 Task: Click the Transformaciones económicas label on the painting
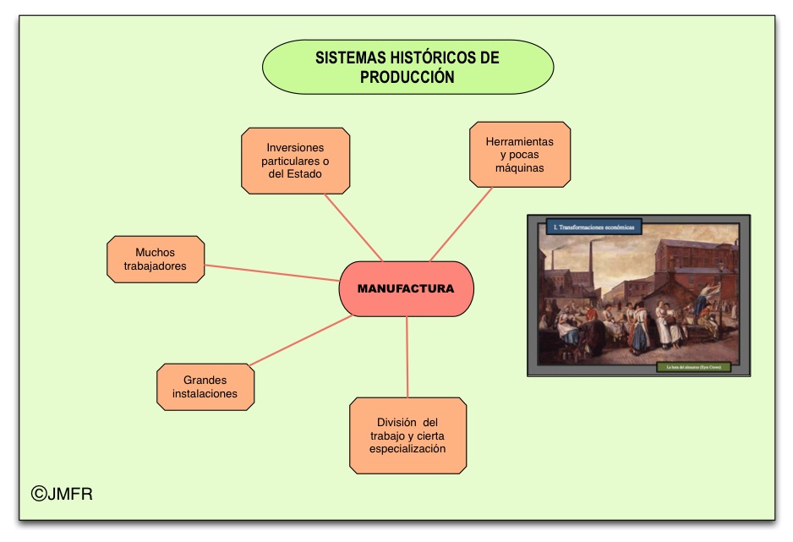point(594,227)
